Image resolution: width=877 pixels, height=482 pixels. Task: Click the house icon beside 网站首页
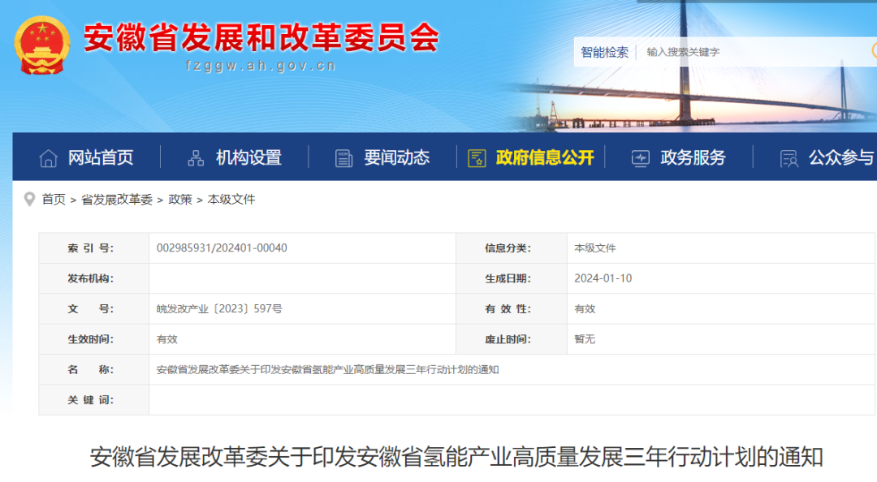(x=49, y=158)
